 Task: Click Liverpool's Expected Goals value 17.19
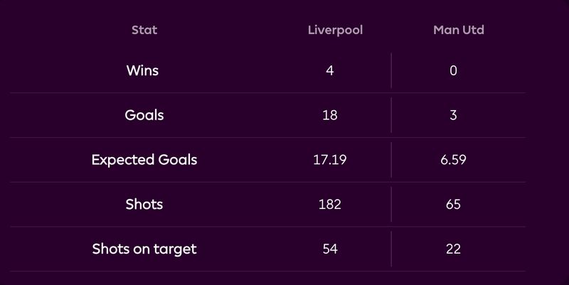coord(330,160)
